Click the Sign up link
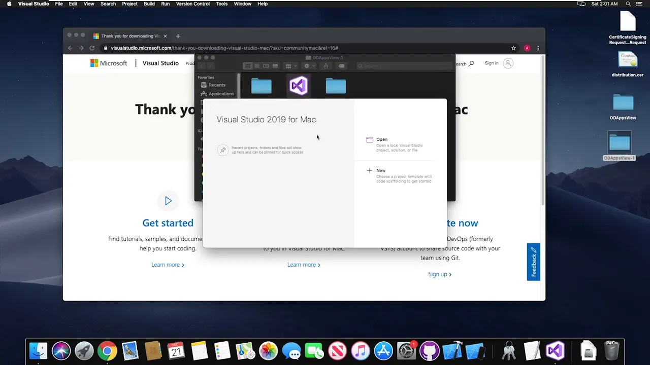The image size is (650, 365). 440,274
